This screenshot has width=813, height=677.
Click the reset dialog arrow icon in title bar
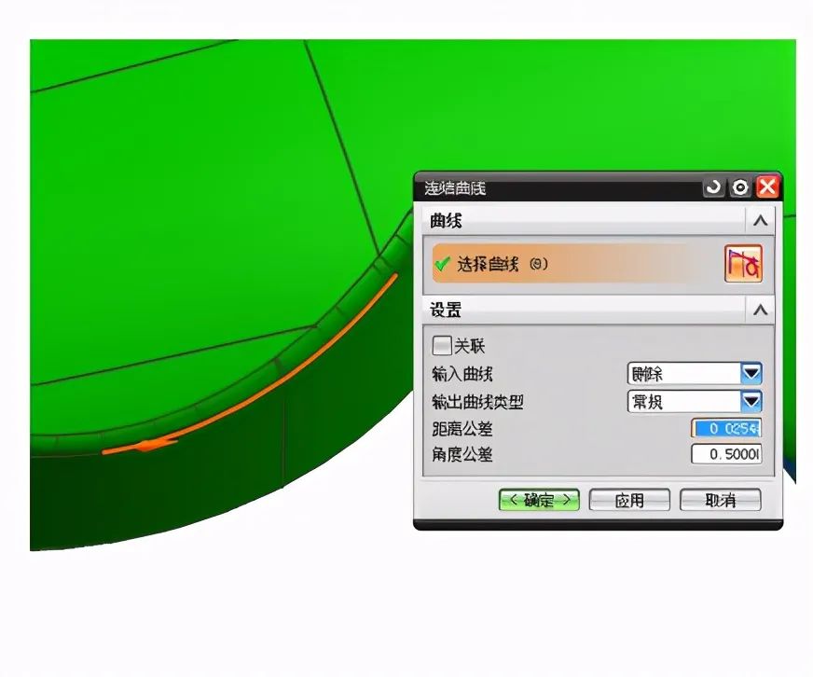[713, 187]
